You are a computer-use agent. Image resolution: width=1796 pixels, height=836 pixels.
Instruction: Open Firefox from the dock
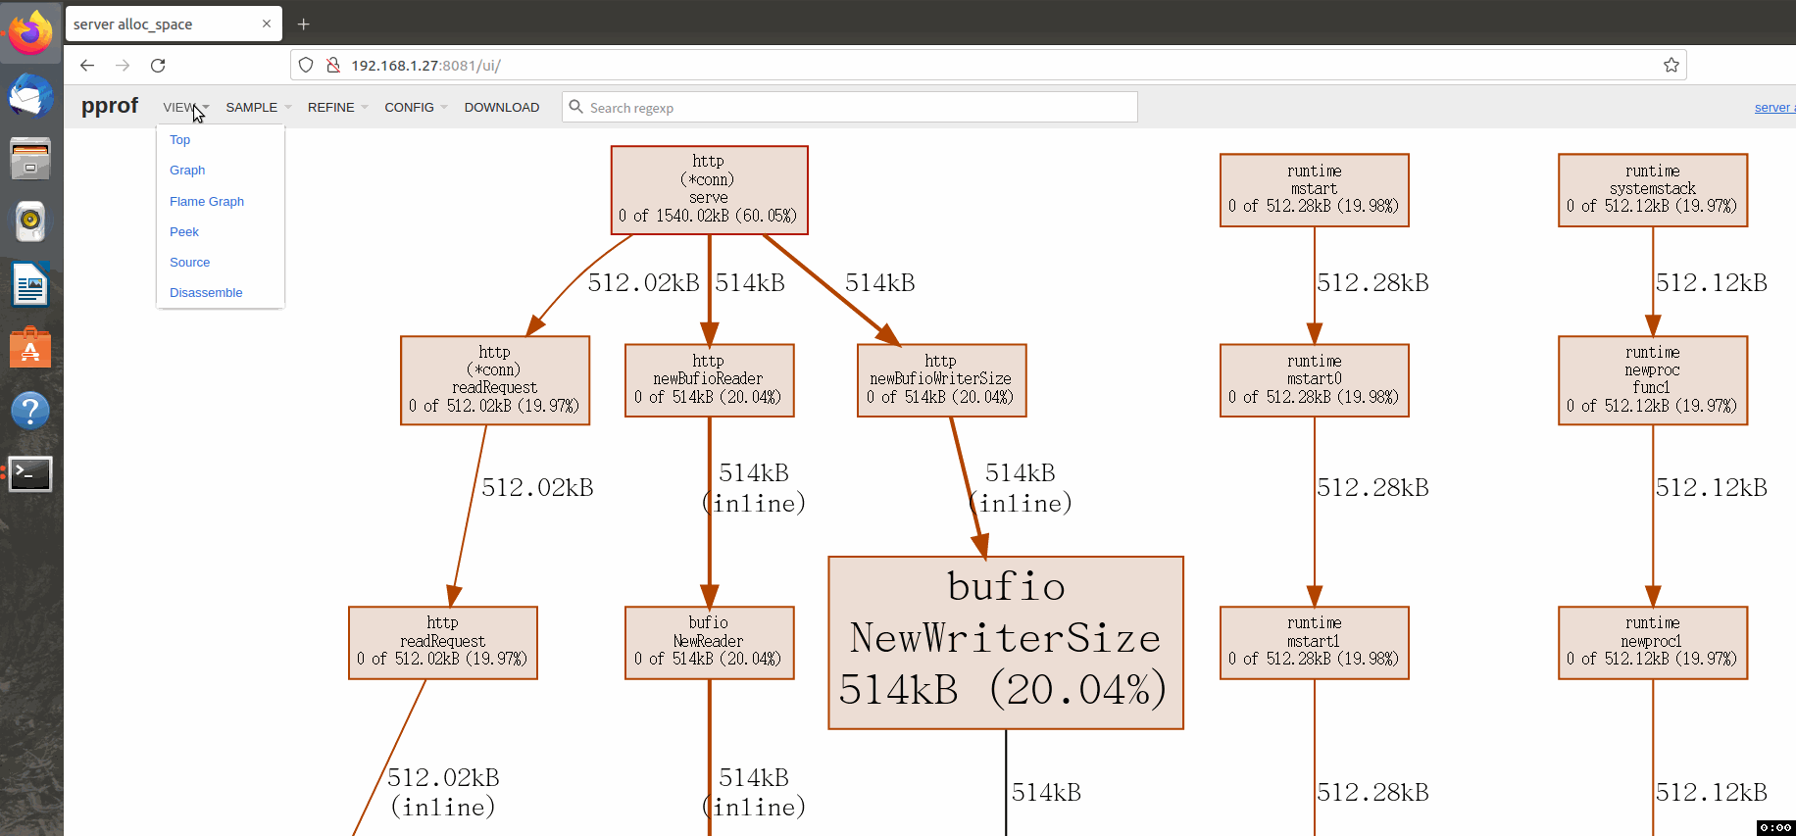pos(30,34)
